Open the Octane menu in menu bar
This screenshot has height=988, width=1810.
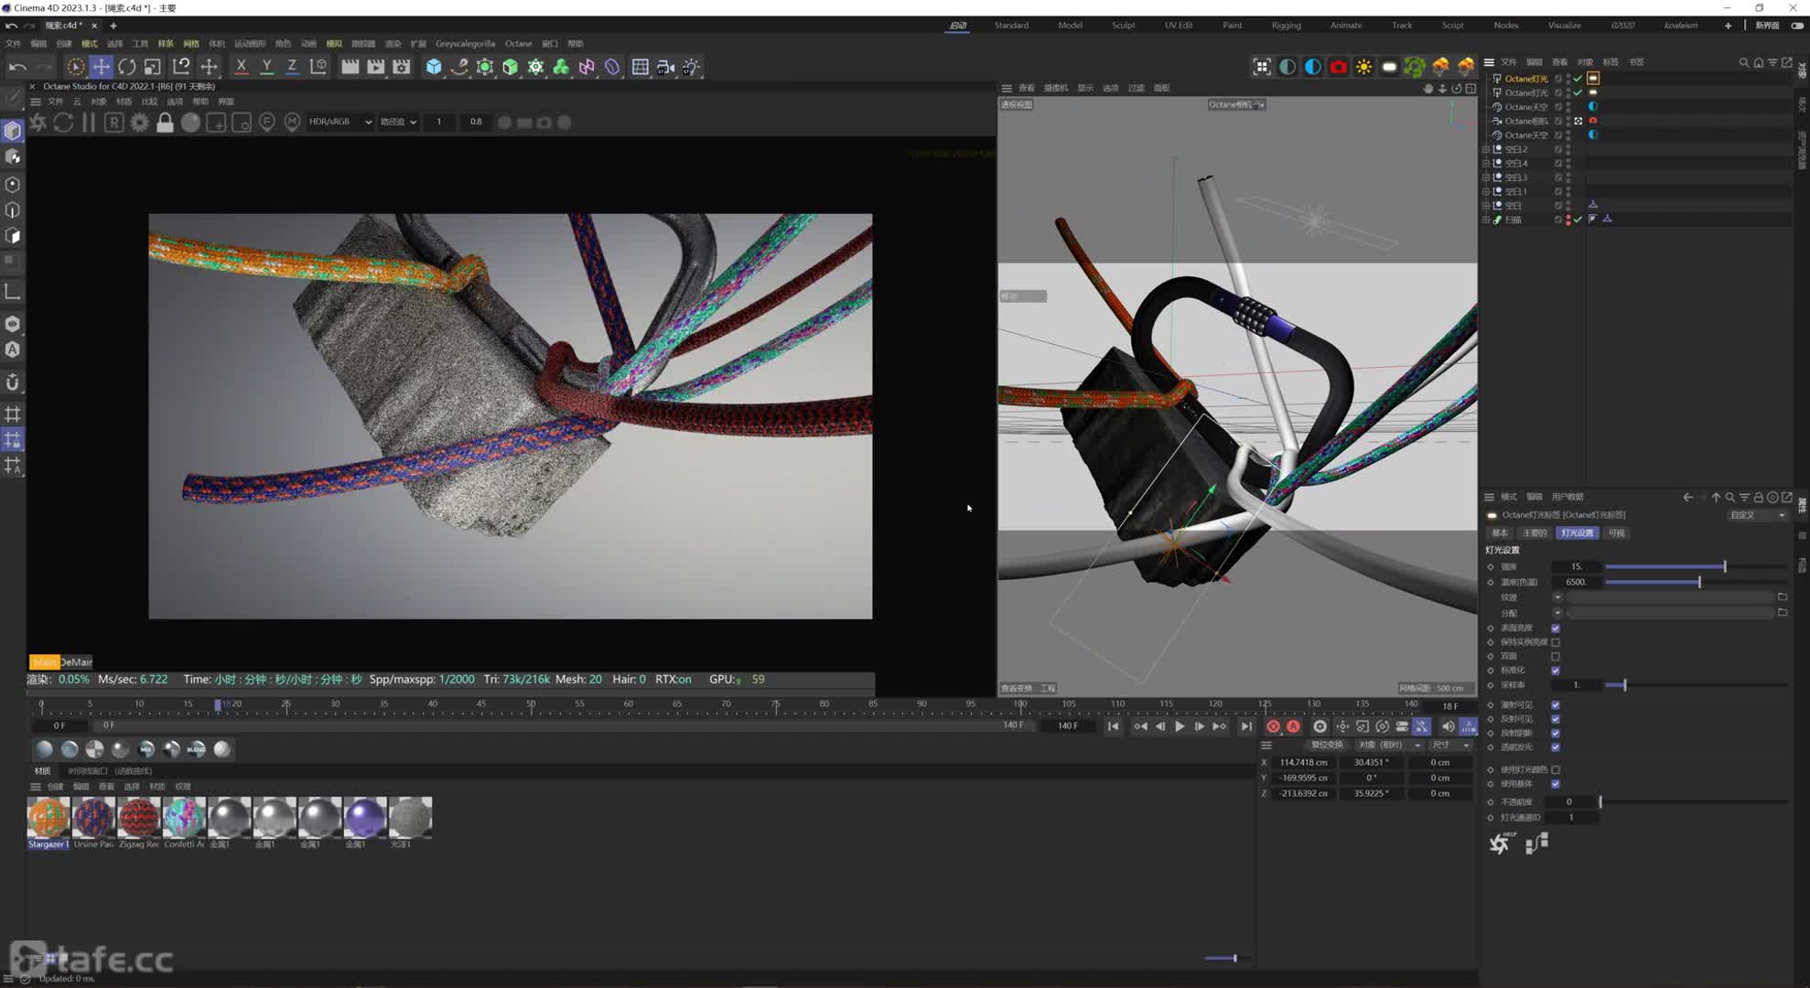click(x=518, y=43)
